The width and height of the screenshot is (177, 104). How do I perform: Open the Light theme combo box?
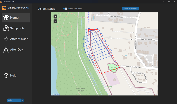coord(16,100)
